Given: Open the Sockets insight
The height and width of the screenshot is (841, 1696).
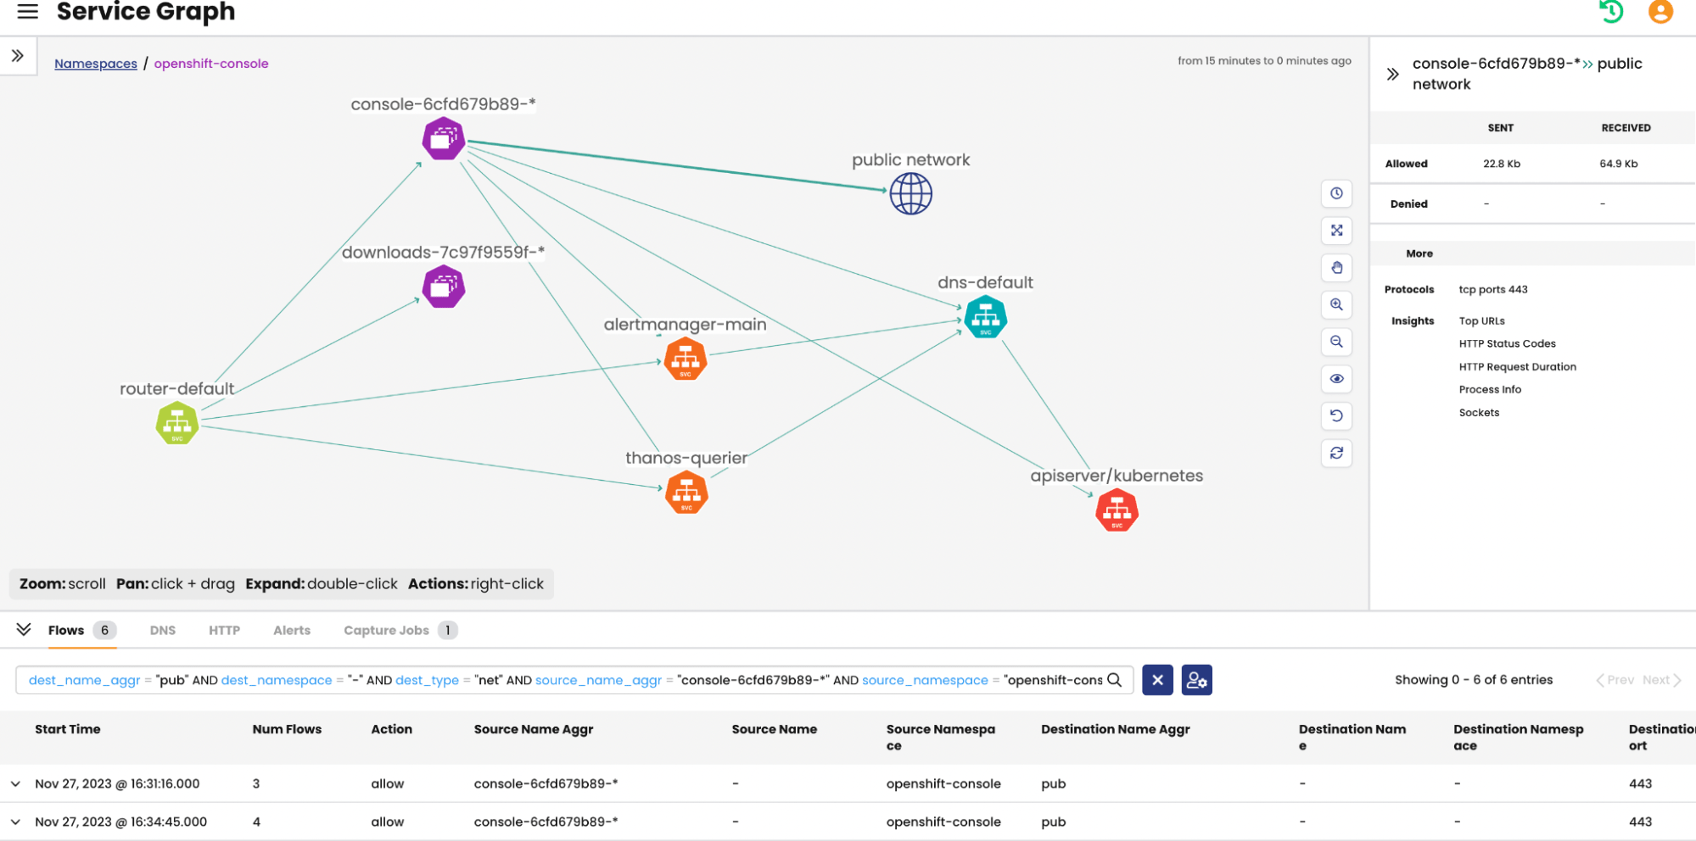Looking at the screenshot, I should pos(1479,412).
